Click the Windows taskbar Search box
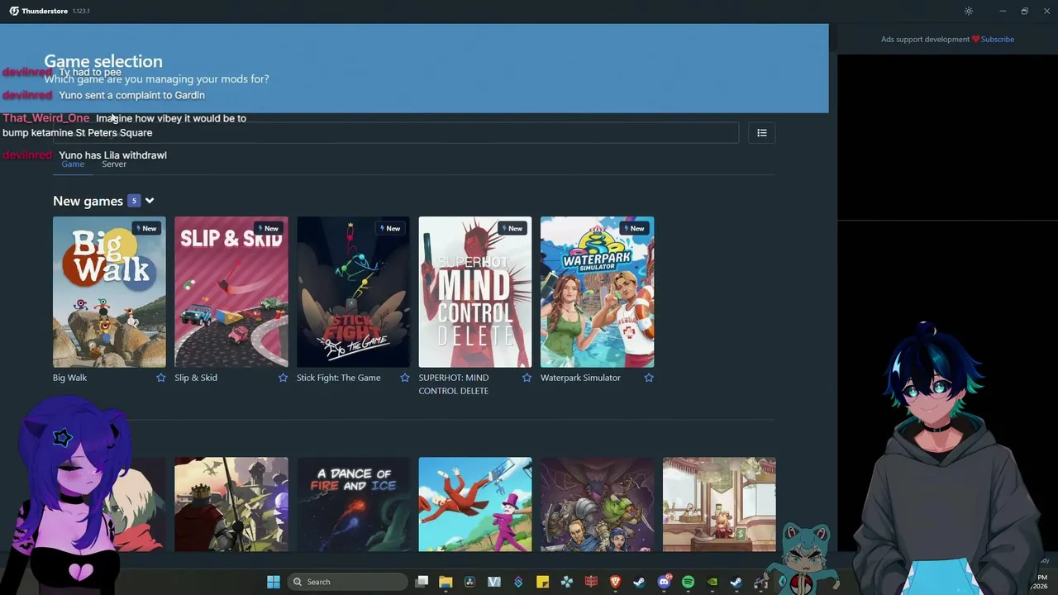This screenshot has width=1058, height=595. click(348, 582)
